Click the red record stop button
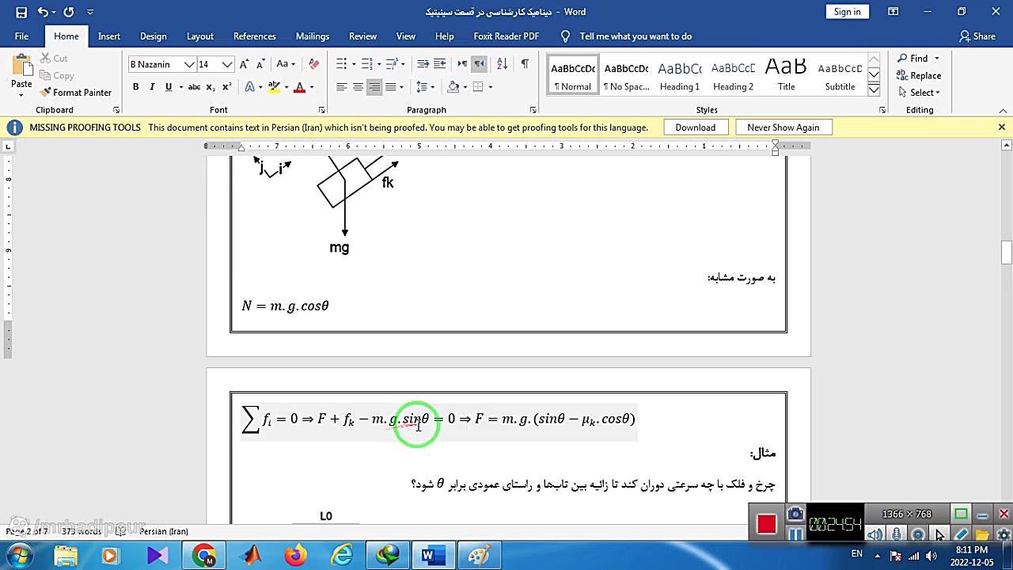Viewport: 1013px width, 570px height. (x=766, y=524)
